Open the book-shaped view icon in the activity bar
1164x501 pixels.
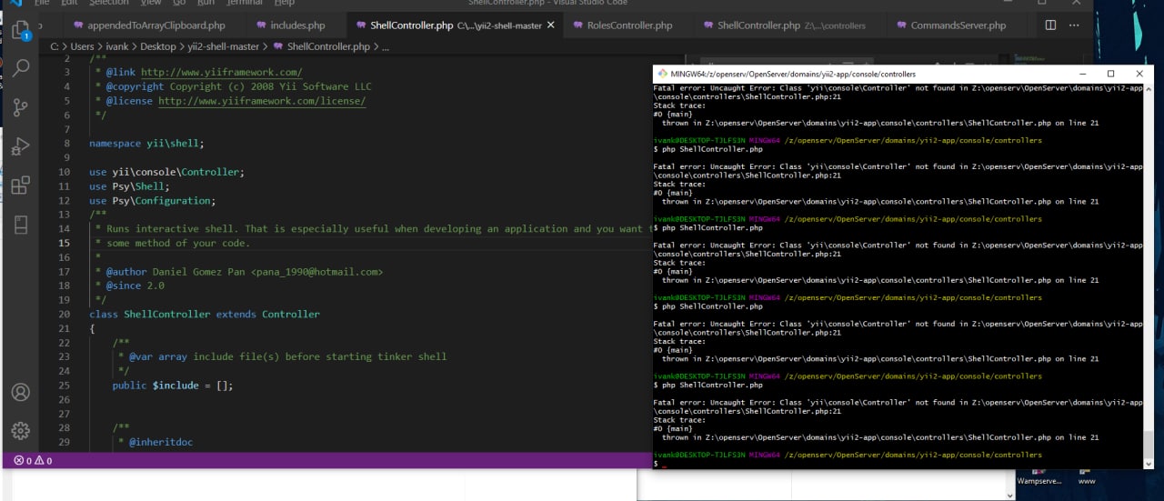pos(21,224)
